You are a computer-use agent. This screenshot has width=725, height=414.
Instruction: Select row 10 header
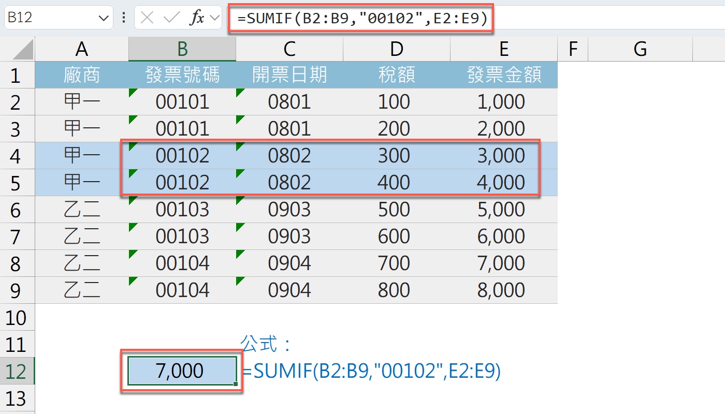pyautogui.click(x=17, y=317)
